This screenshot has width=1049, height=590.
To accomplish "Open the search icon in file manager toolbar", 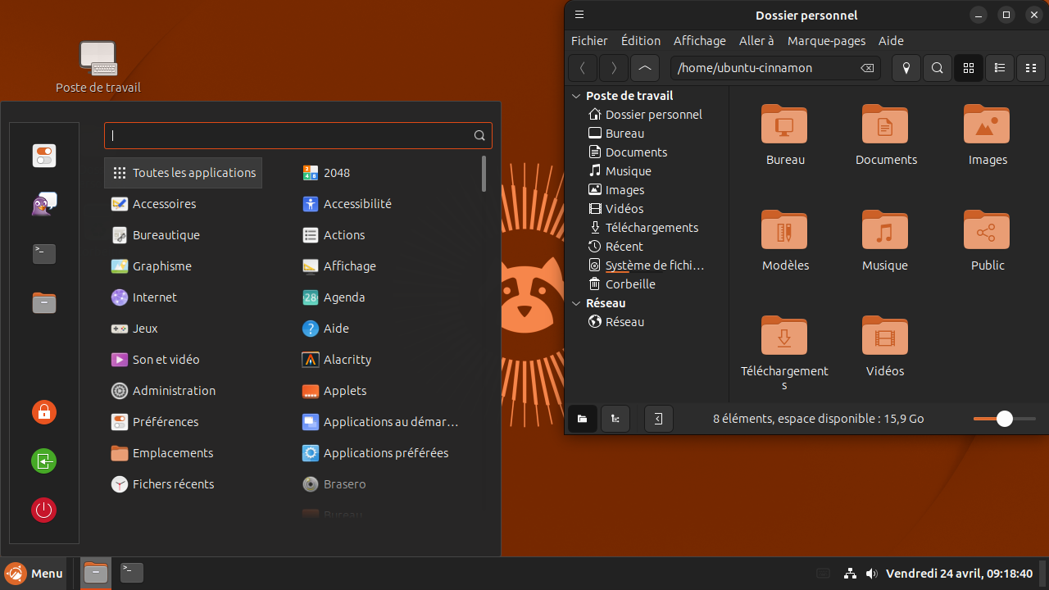I will [938, 68].
